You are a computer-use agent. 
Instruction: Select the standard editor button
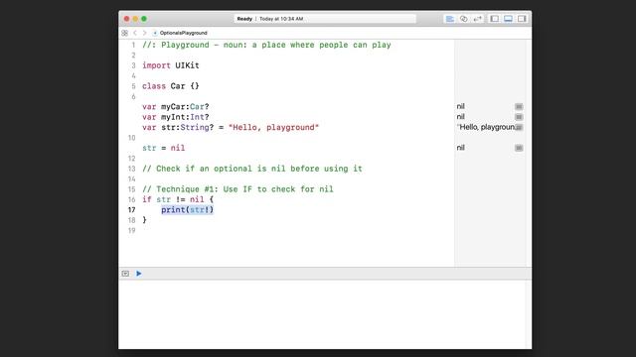coord(449,19)
